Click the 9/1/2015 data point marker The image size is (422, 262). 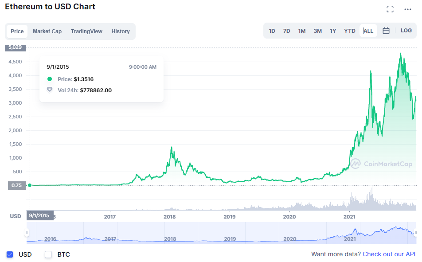click(30, 185)
